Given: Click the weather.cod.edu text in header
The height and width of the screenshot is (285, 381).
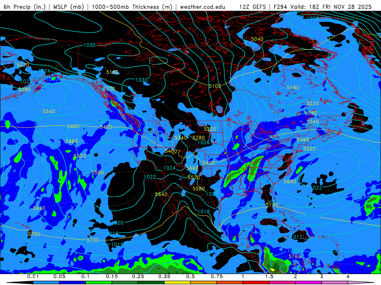Looking at the screenshot, I should pyautogui.click(x=202, y=7).
